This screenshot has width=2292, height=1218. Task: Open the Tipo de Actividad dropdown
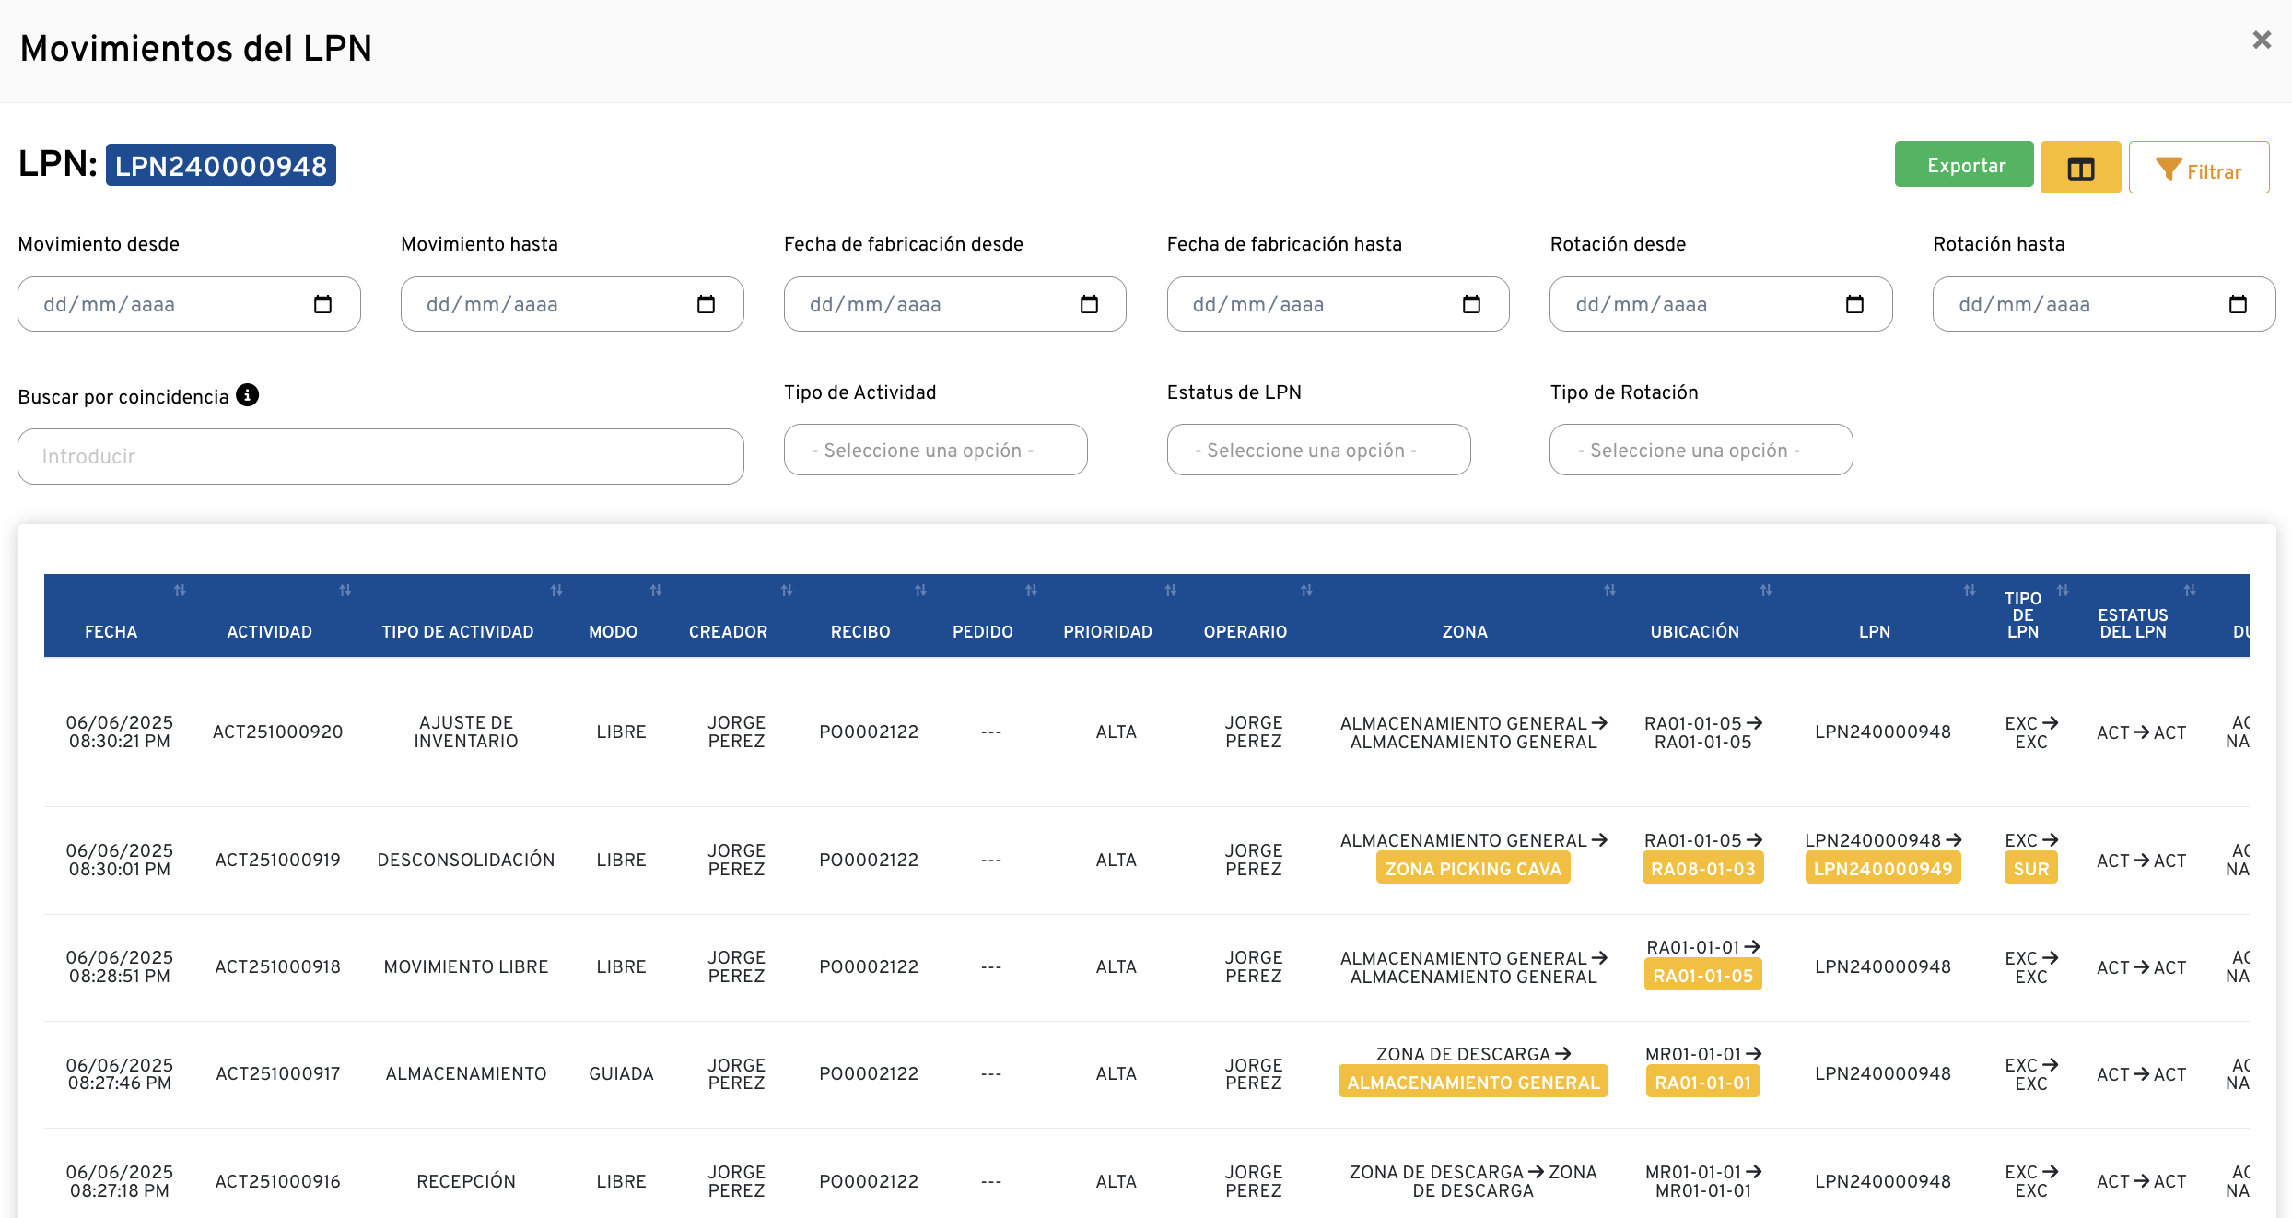935,450
